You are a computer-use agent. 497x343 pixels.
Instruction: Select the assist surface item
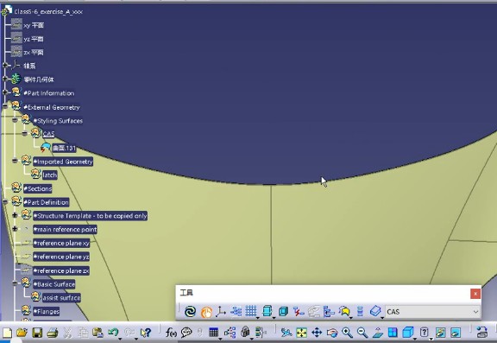61,297
